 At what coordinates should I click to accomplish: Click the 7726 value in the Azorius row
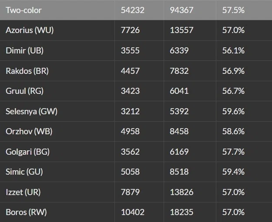coord(130,30)
